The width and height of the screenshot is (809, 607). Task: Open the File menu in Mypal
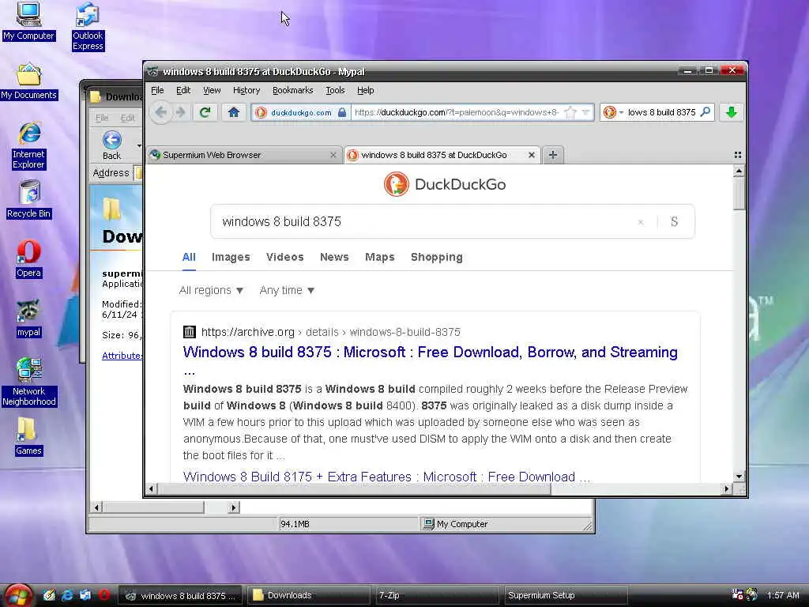(157, 90)
